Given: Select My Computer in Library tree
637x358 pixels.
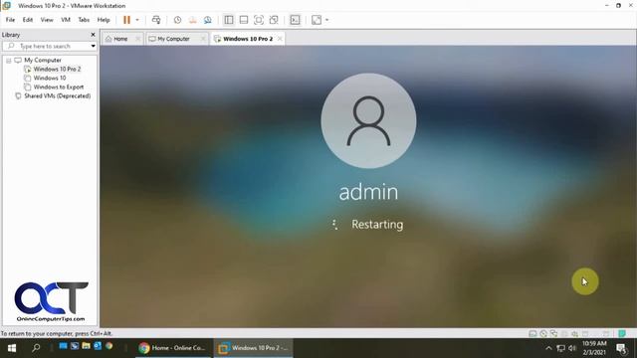Looking at the screenshot, I should 42,60.
